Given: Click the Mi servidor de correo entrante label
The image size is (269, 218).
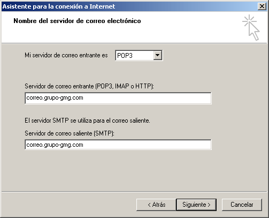Looking at the screenshot, I should point(66,55).
